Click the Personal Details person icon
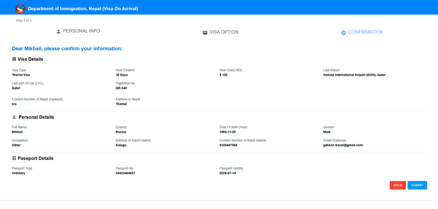 [x=14, y=117]
